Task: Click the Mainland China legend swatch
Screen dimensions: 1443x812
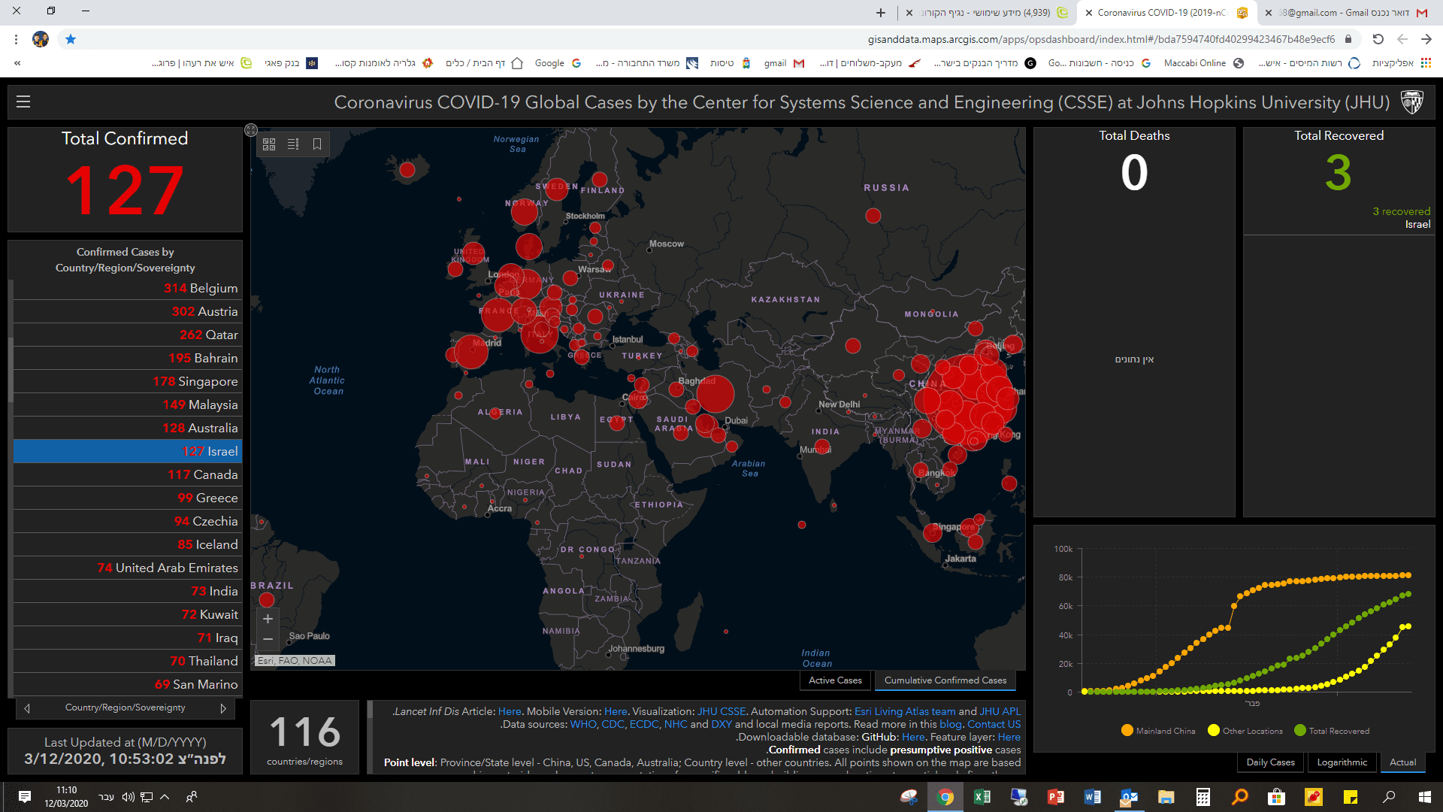Action: (x=1127, y=731)
